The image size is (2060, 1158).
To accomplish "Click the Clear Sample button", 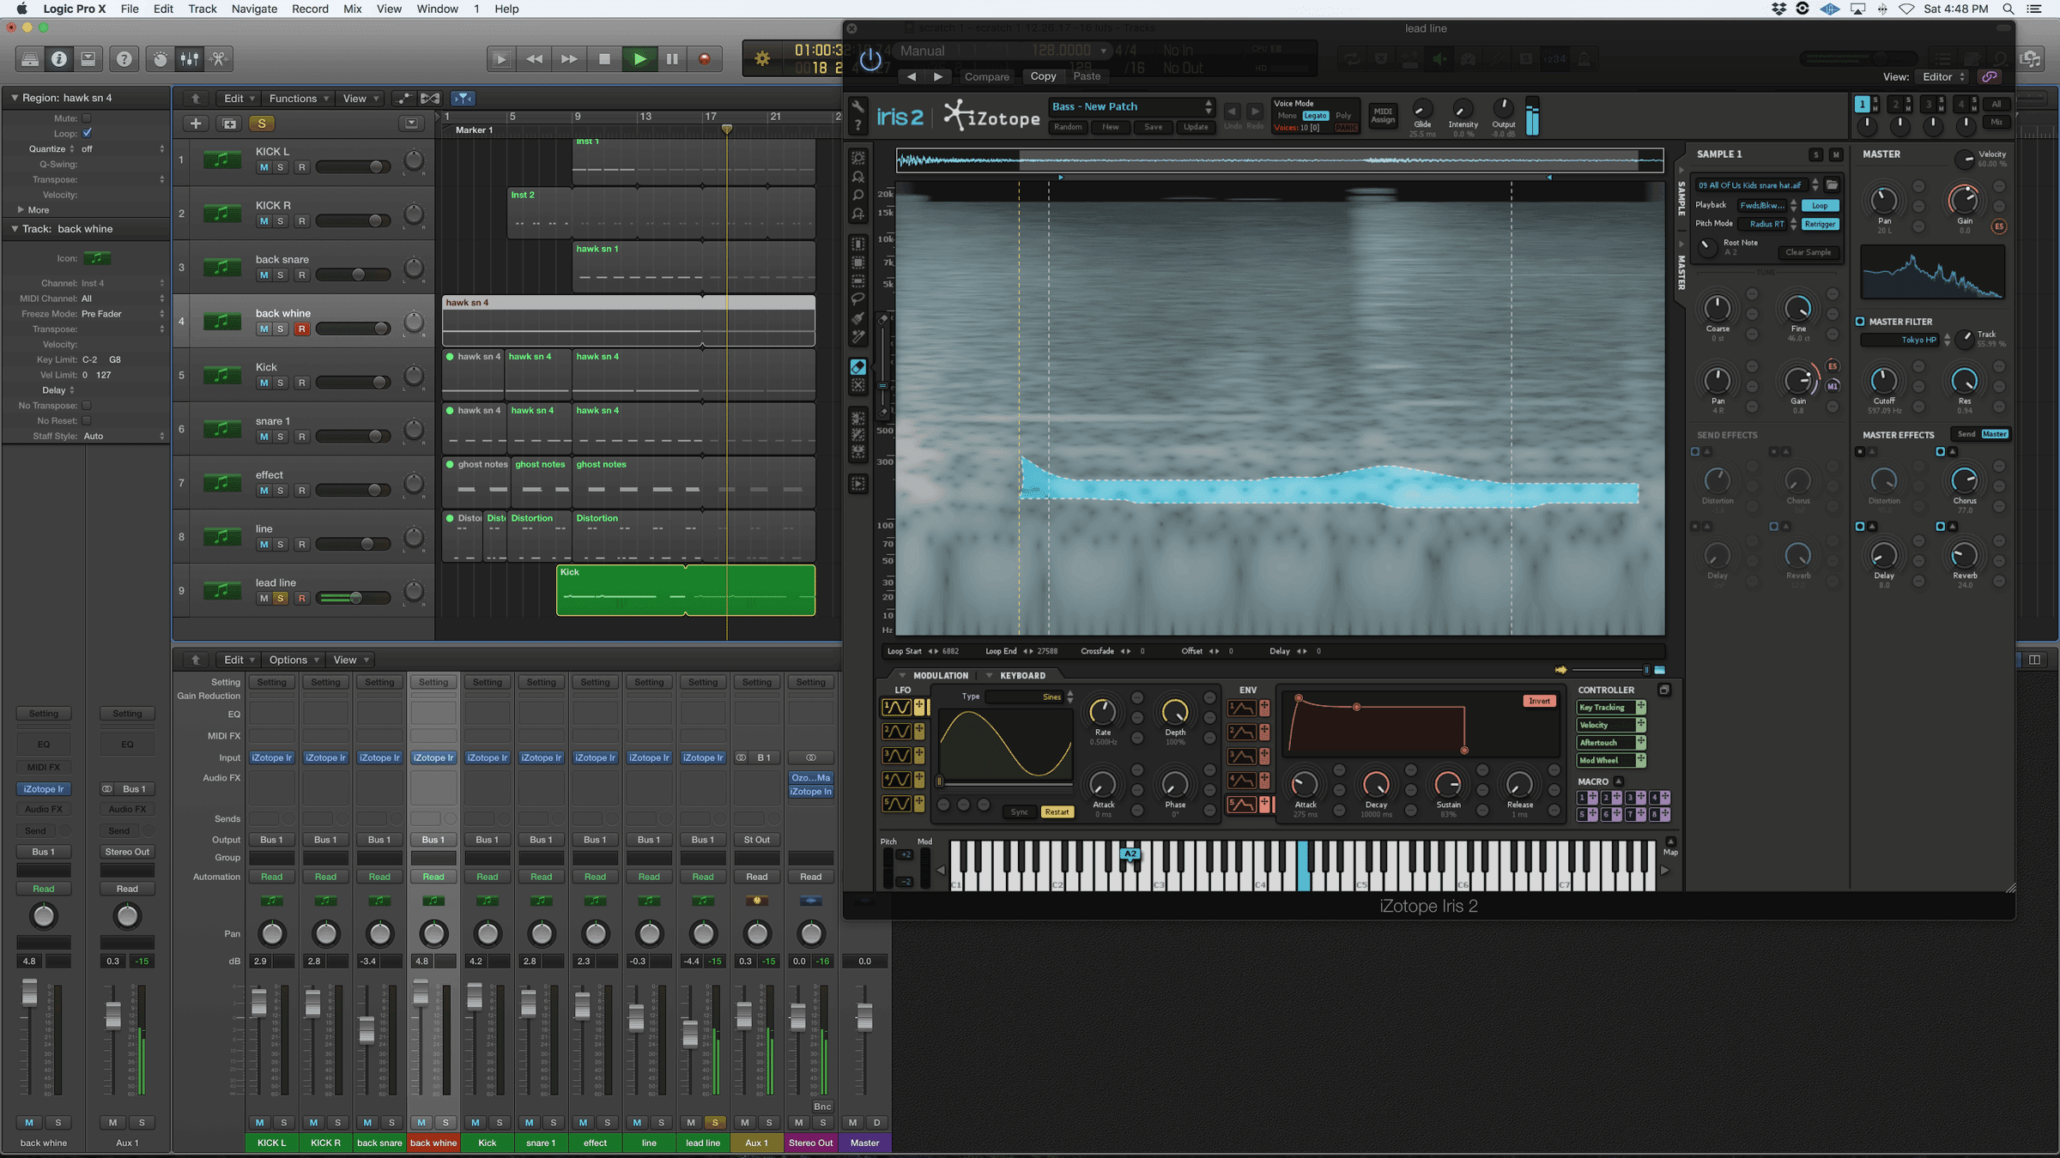I will click(1808, 252).
